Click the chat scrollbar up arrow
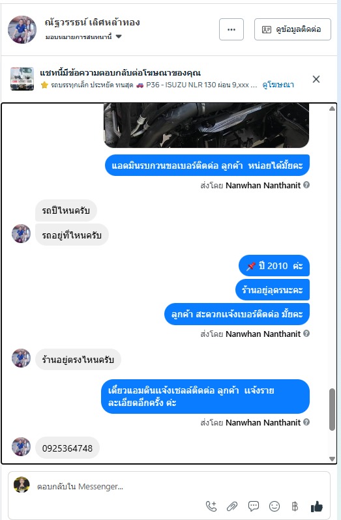The height and width of the screenshot is (520, 341). coord(332,108)
